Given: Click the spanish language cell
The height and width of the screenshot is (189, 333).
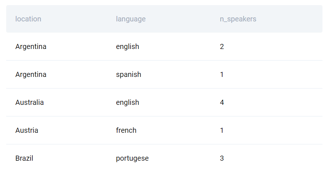Looking at the screenshot, I should coord(128,75).
